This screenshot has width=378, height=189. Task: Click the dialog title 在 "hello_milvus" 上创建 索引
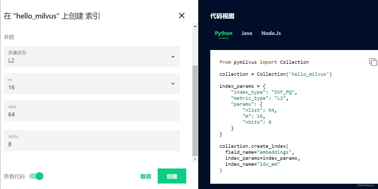pyautogui.click(x=52, y=16)
